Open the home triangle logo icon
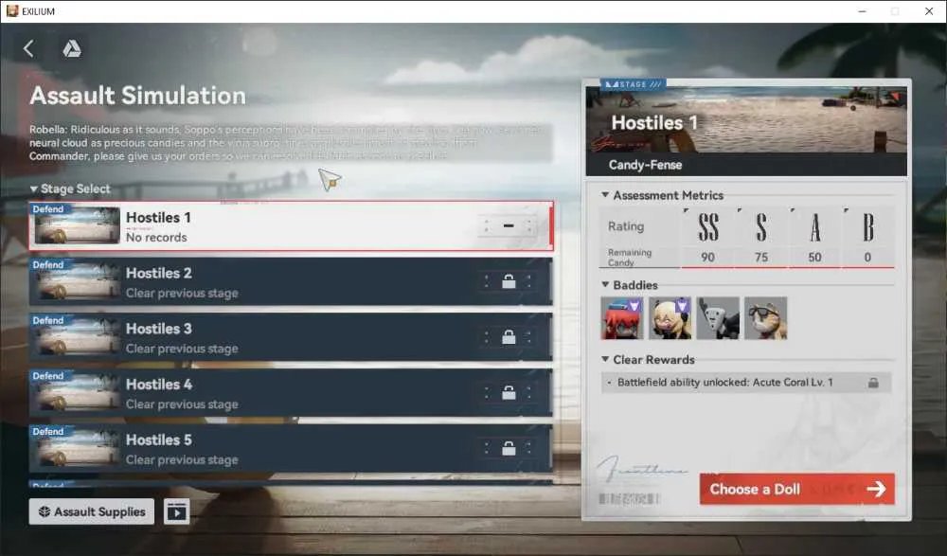The image size is (947, 556). pyautogui.click(x=72, y=48)
